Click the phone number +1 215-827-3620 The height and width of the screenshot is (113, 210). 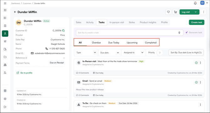point(57,49)
